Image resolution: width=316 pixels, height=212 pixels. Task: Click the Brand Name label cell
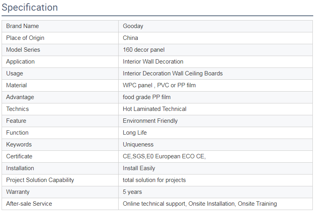point(23,26)
